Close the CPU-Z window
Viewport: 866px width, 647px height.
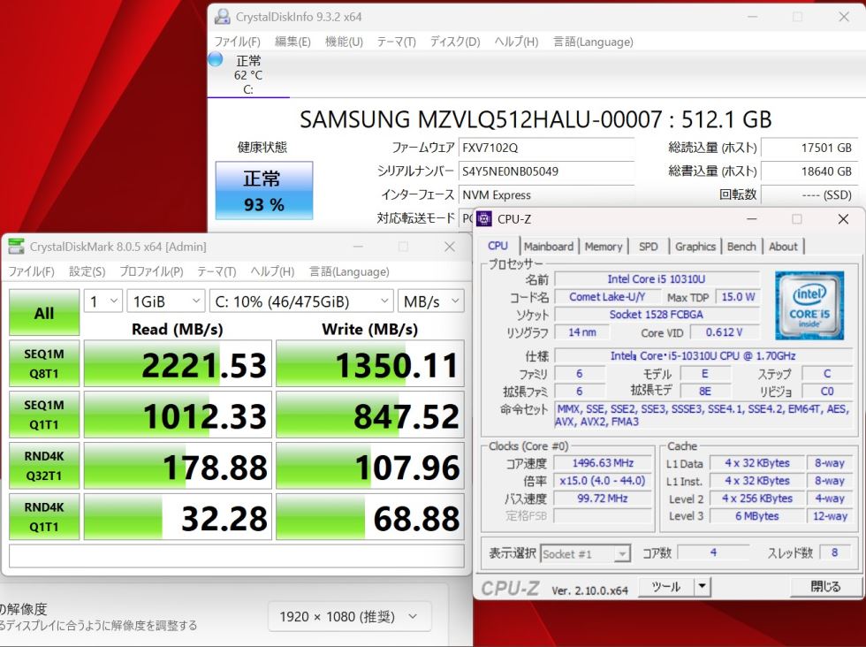843,219
